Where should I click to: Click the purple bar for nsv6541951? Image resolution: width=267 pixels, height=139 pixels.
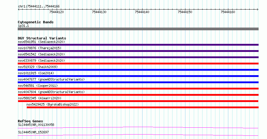coord(138,45)
